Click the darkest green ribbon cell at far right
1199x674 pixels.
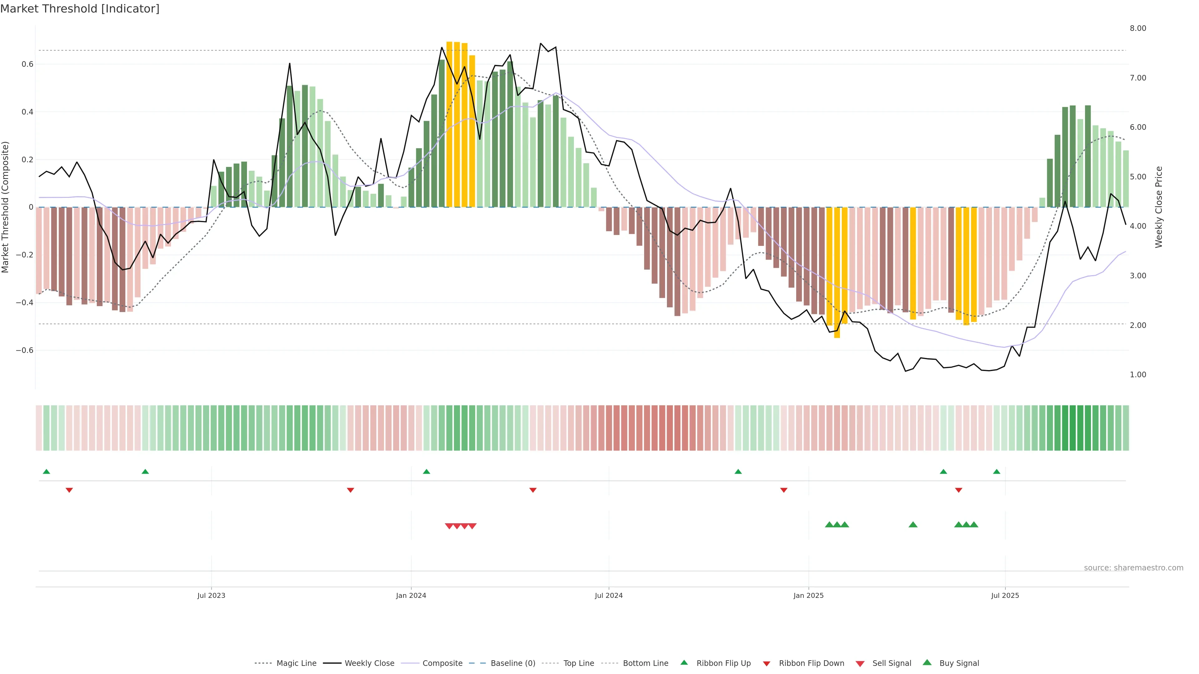(1073, 427)
